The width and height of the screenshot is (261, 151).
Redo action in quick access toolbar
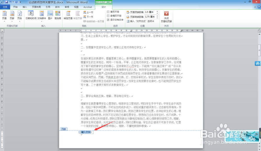[x=16, y=2]
